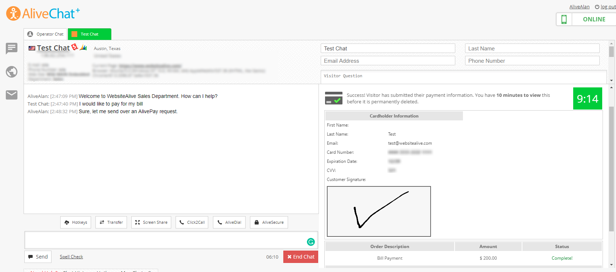The height and width of the screenshot is (272, 616).
Task: Run Spell Check
Action: [71, 257]
